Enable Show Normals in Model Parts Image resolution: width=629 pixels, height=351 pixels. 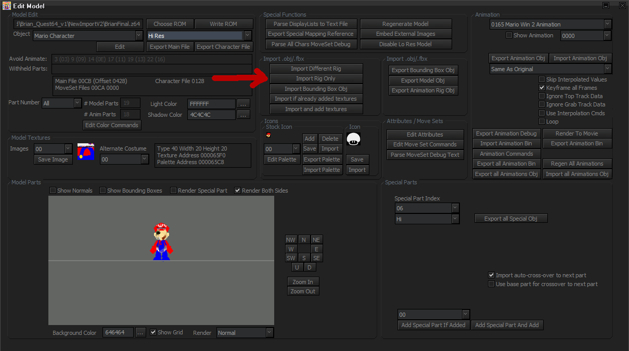coord(53,191)
